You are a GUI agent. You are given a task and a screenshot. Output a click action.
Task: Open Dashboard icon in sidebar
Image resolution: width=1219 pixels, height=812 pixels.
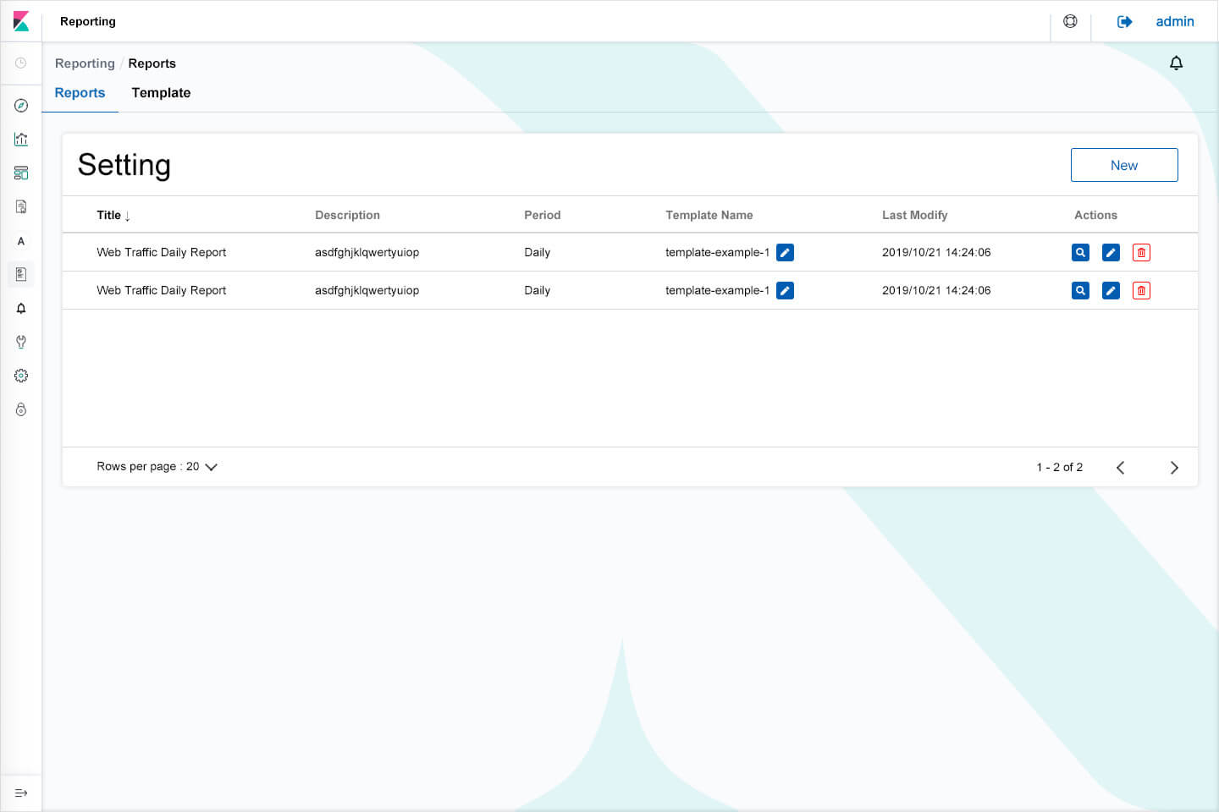[x=21, y=173]
